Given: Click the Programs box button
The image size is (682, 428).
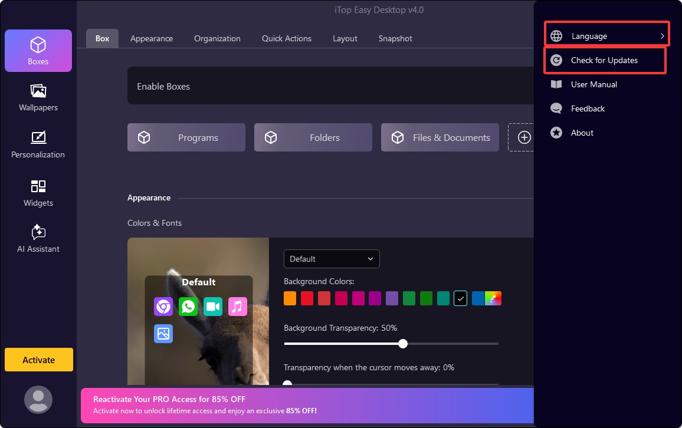Looking at the screenshot, I should (x=186, y=137).
